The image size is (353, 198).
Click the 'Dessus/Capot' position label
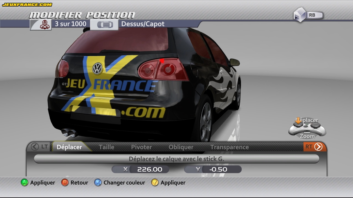tap(143, 24)
